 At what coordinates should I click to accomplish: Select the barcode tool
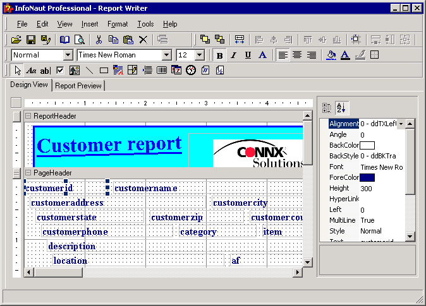[x=162, y=71]
